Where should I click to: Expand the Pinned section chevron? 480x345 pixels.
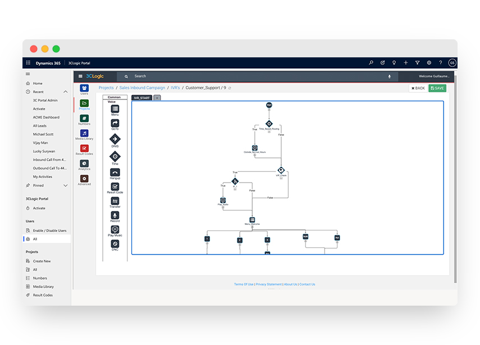(x=66, y=185)
